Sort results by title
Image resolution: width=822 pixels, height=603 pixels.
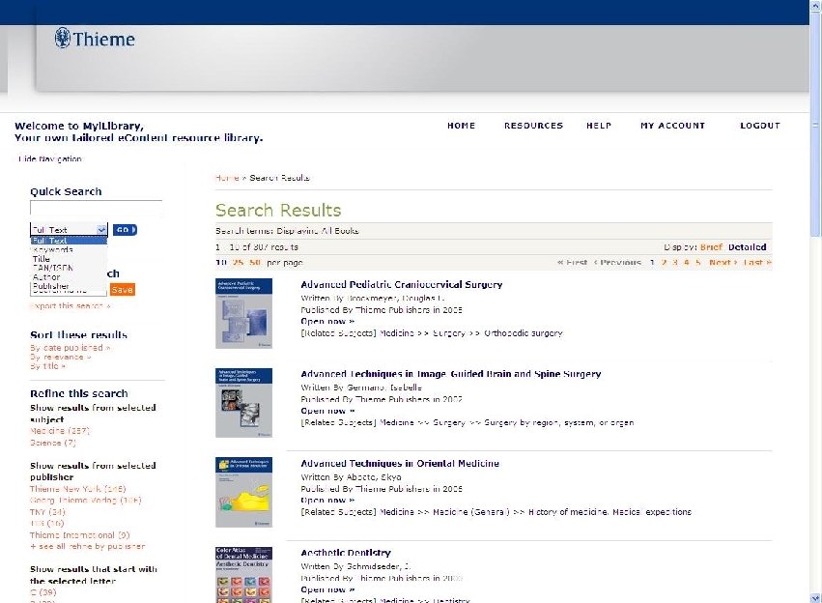[47, 366]
